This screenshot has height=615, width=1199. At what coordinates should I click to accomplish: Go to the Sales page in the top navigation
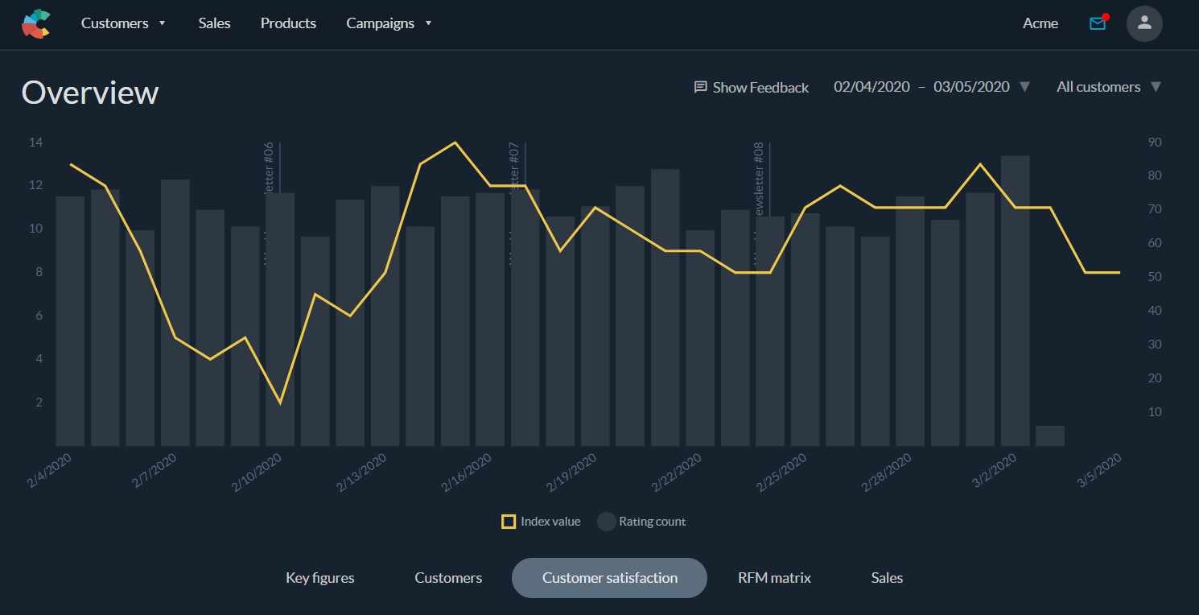click(215, 23)
